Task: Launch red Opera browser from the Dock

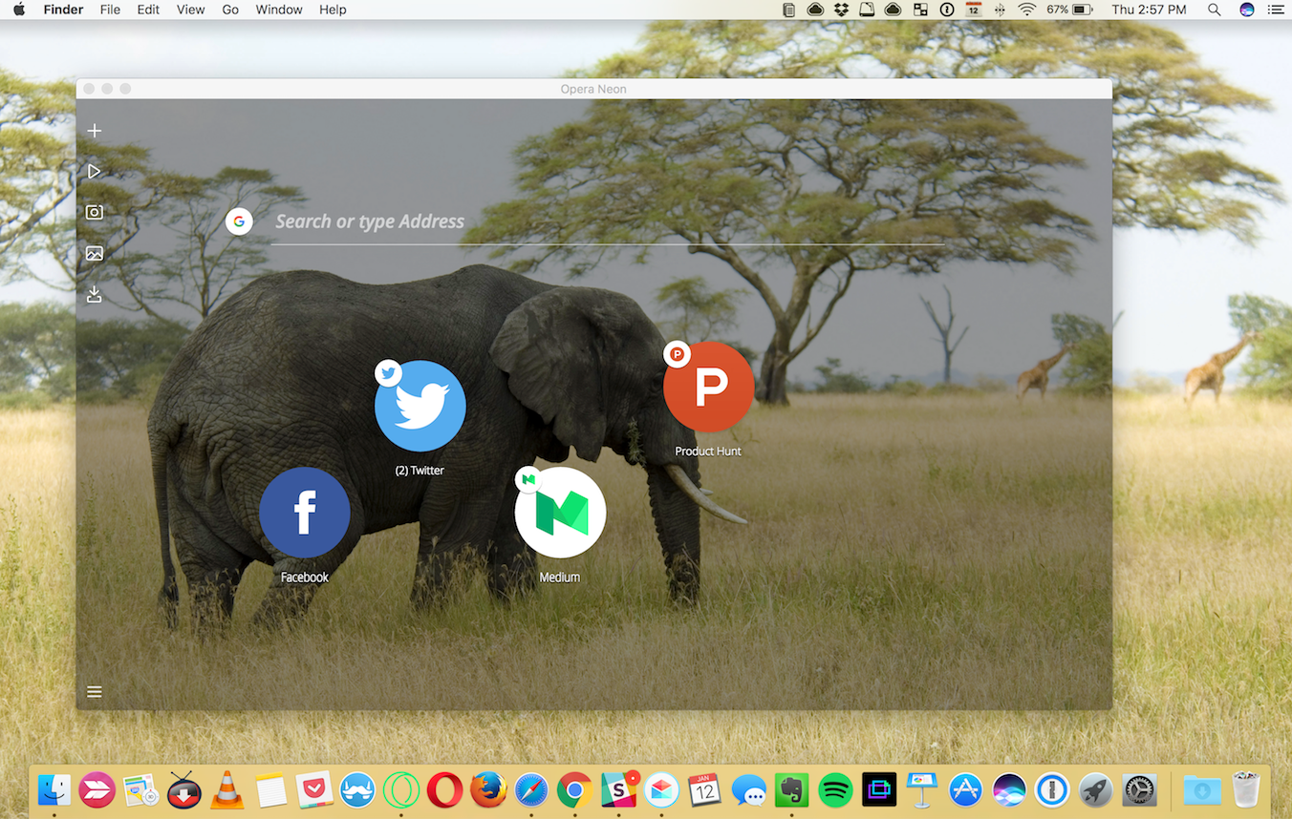Action: coord(444,789)
